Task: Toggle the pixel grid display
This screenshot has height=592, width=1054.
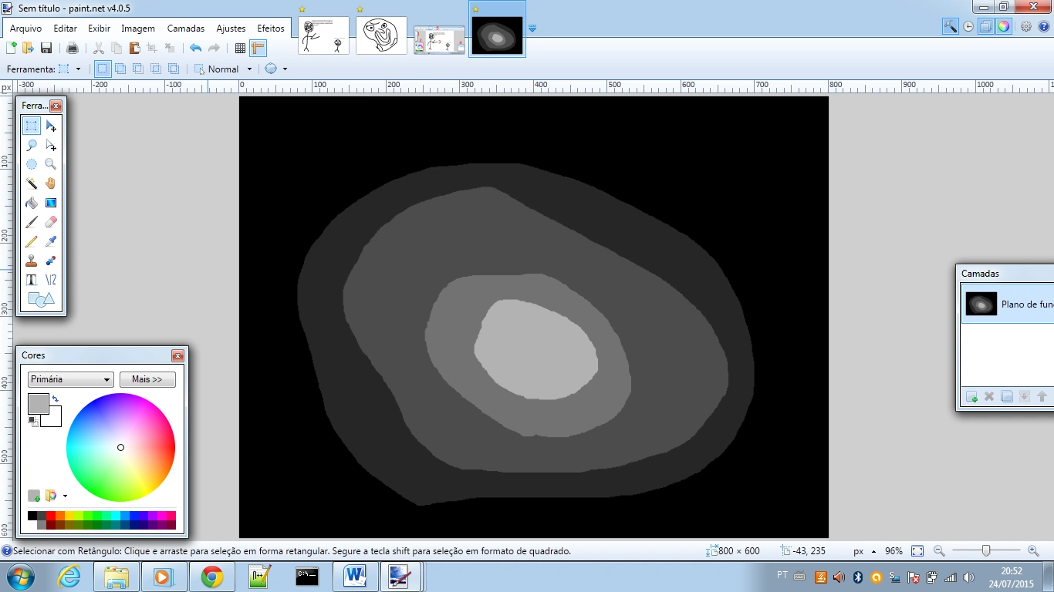Action: point(240,48)
